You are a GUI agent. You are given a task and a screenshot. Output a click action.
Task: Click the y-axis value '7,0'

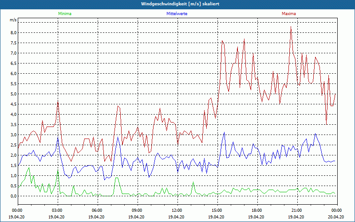click(x=14, y=53)
